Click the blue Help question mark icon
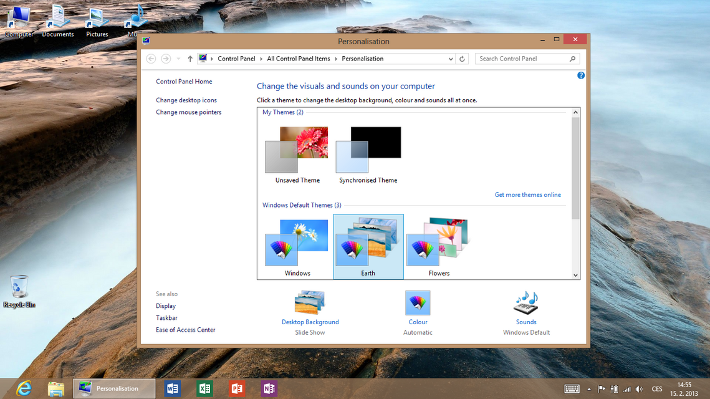The width and height of the screenshot is (710, 399). tap(580, 75)
